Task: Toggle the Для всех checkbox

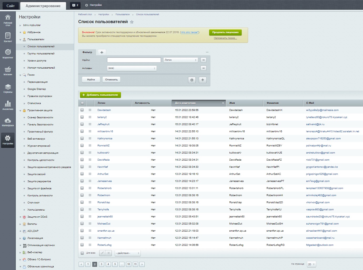Action: click(x=82, y=253)
